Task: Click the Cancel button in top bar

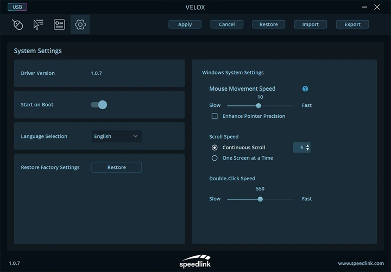Action: [x=227, y=24]
